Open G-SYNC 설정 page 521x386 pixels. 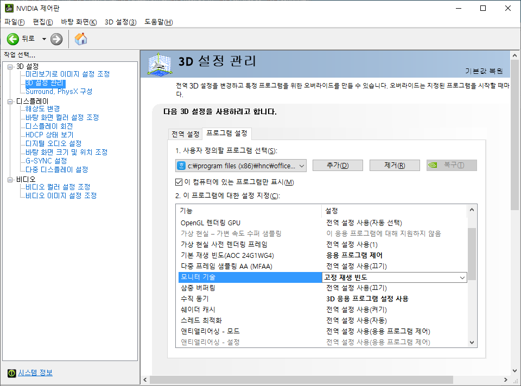point(46,161)
